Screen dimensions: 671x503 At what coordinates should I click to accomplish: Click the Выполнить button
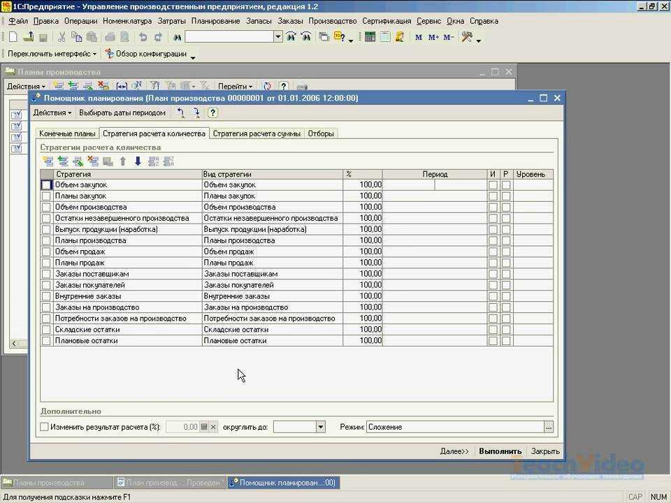pos(500,451)
